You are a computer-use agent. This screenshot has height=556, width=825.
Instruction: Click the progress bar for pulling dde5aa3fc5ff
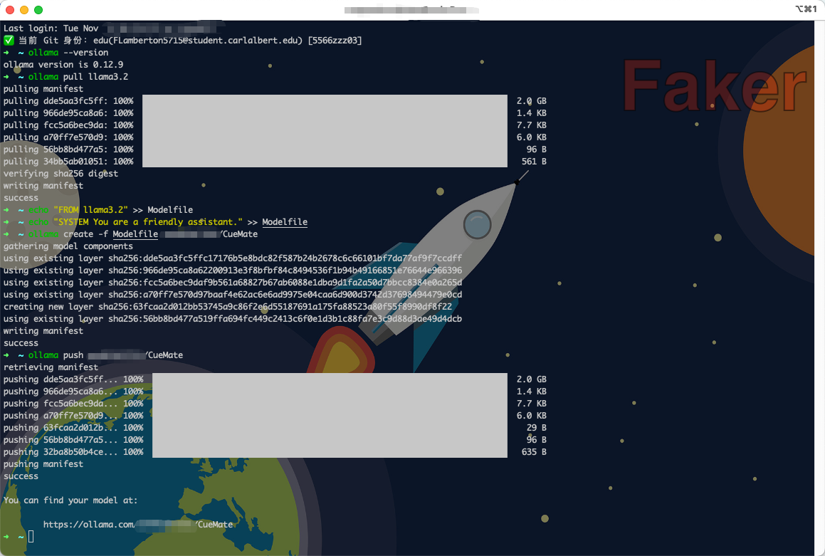point(325,101)
